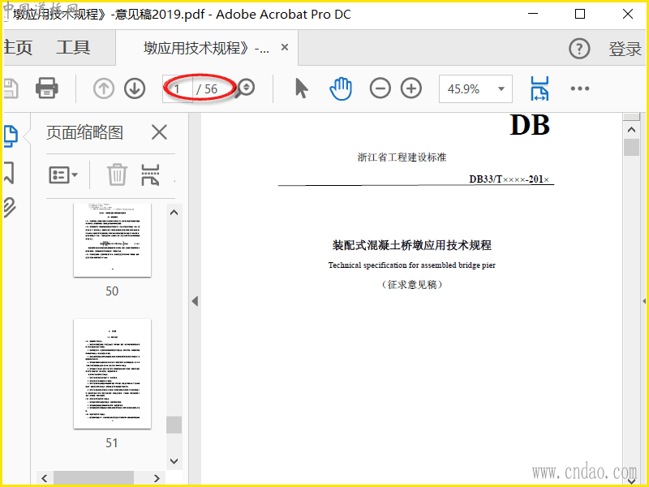Click the thumbnail panel vertical scrollbar handle
649x487 pixels.
pos(174,425)
